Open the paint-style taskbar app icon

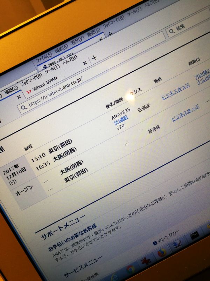[178, 245]
